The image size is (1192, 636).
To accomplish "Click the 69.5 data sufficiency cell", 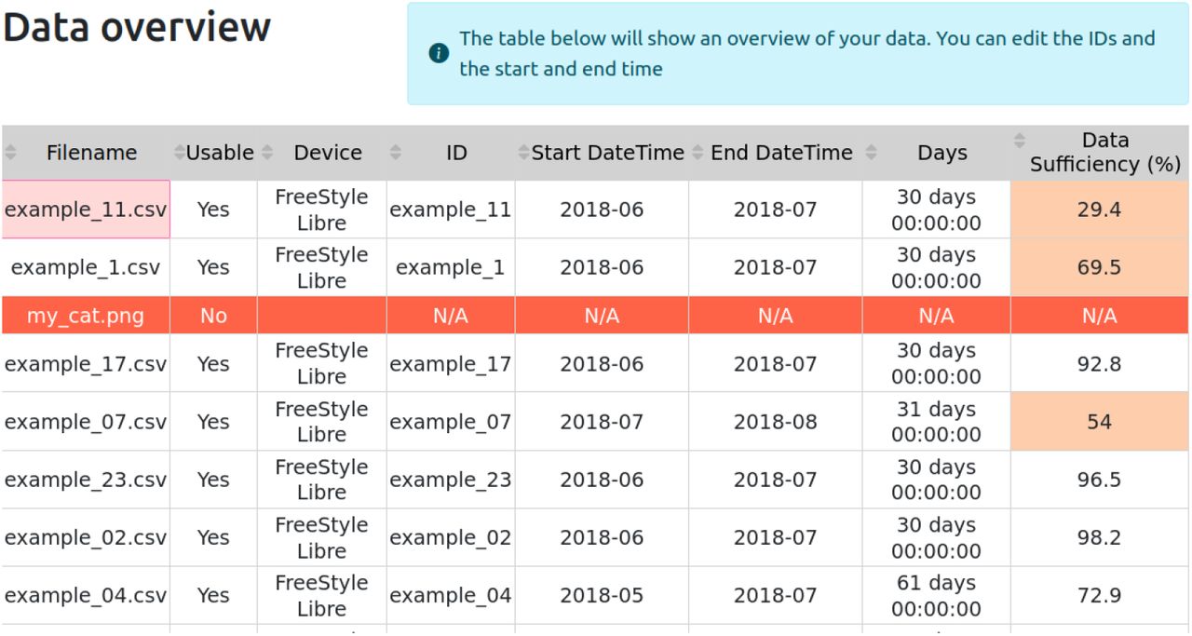I will tap(1099, 267).
